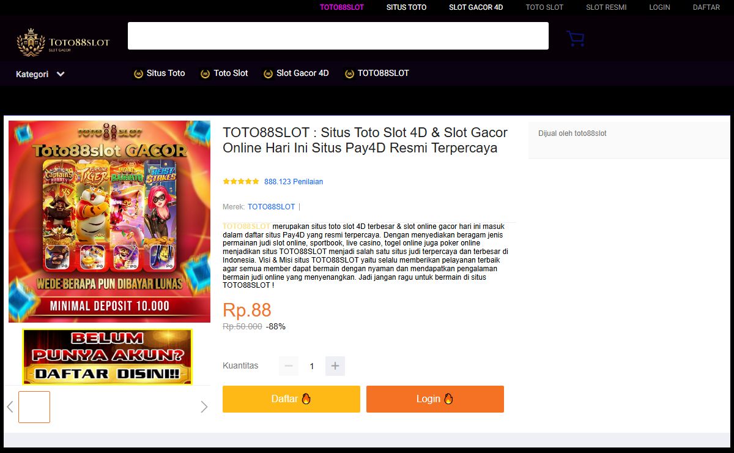
Task: Click the five-star rating icons
Action: click(x=241, y=182)
